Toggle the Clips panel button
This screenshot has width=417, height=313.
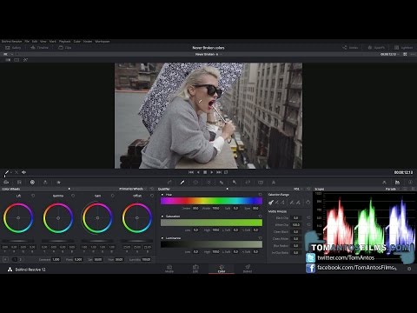coord(65,48)
